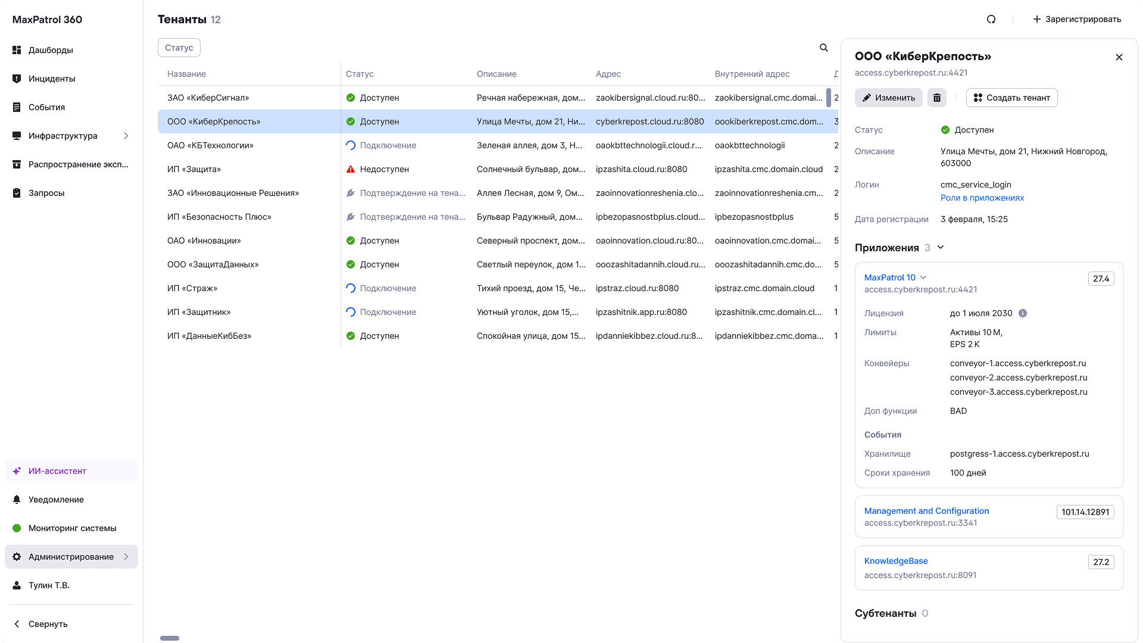Expand the Инфраструктура submenu chevron
Image resolution: width=1143 pixels, height=643 pixels.
[126, 136]
